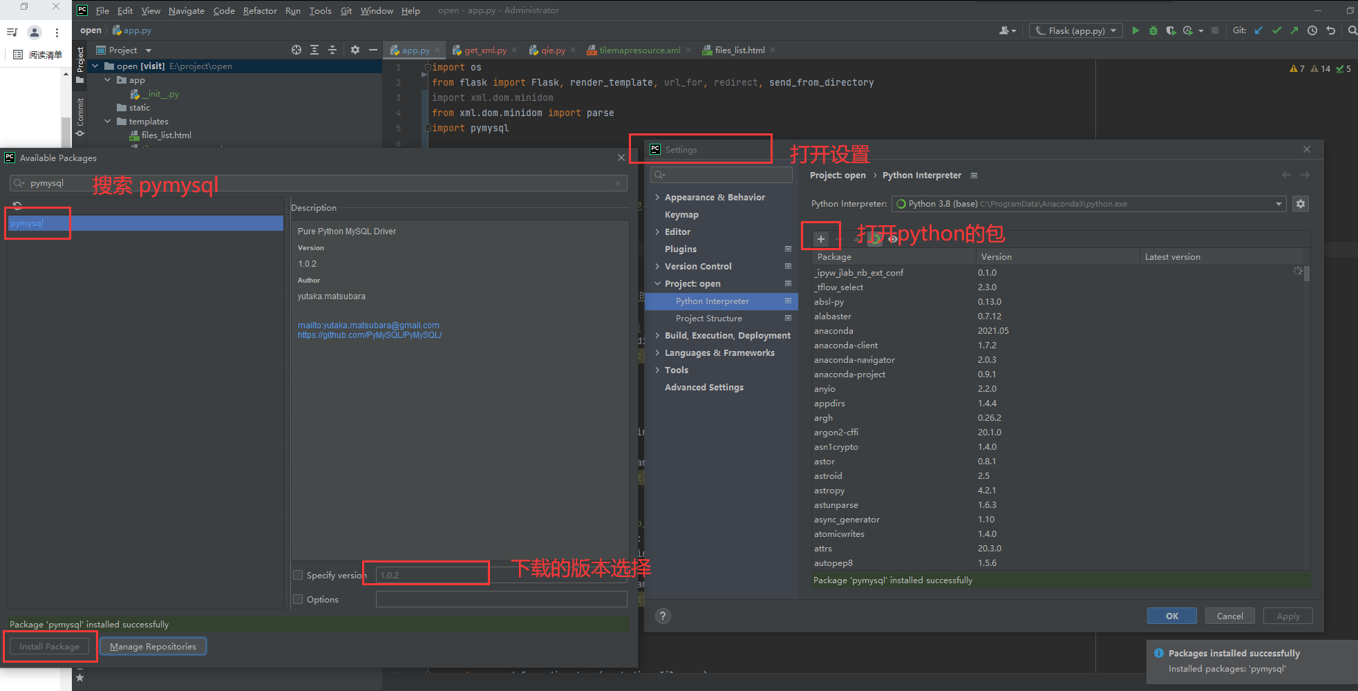1358x691 pixels.
Task: Click the plus icon to add a package
Action: (x=820, y=239)
